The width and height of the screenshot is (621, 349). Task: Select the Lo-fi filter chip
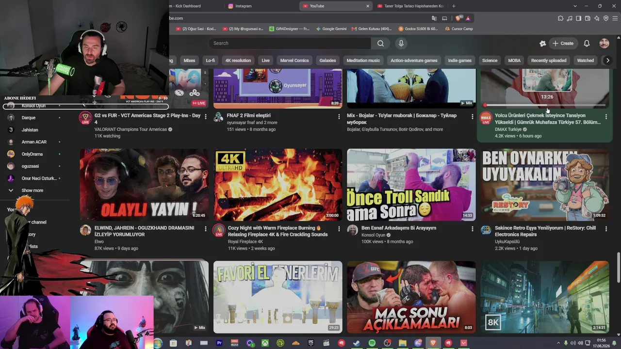click(x=210, y=61)
